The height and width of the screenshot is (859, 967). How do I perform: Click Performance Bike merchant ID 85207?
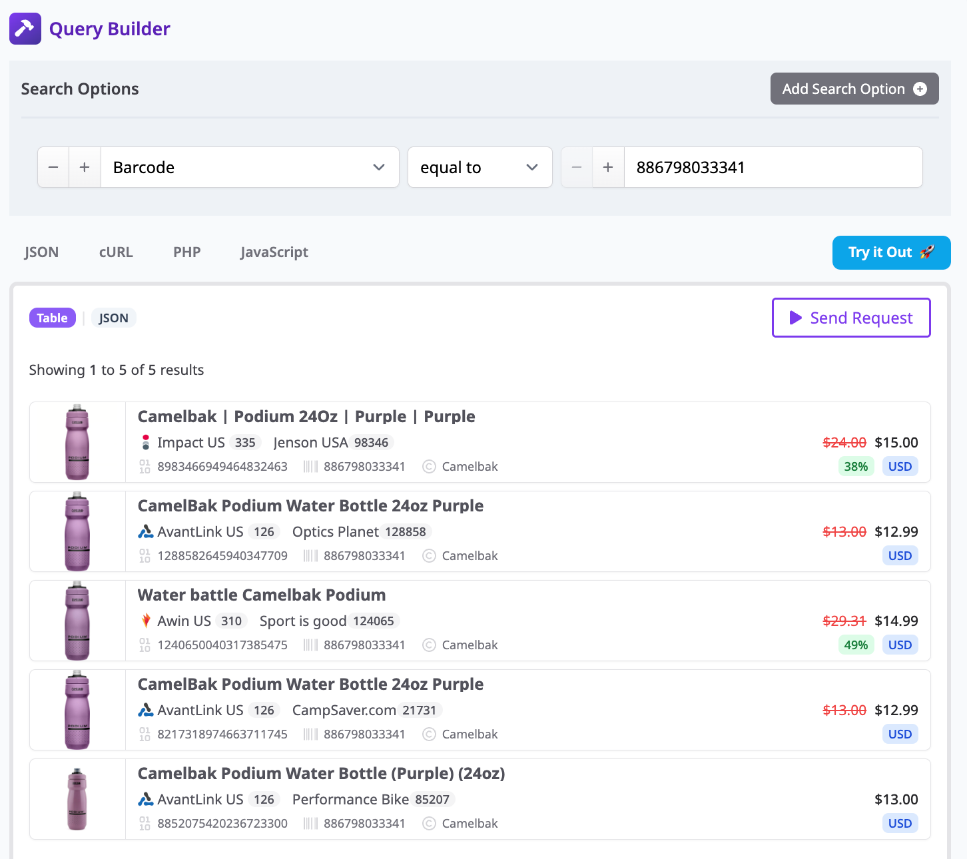[432, 799]
